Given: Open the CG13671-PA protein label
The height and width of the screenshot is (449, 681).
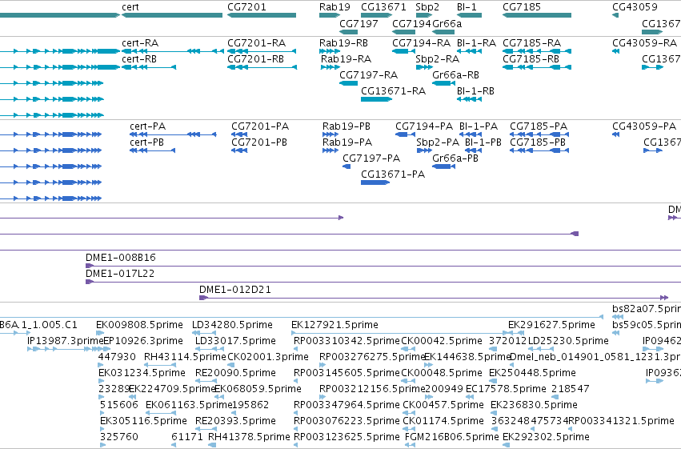Looking at the screenshot, I should click(x=393, y=174).
